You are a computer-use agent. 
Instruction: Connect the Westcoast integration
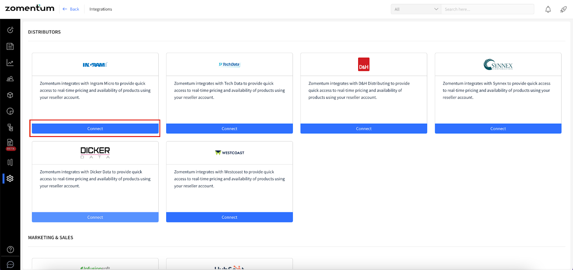coord(230,217)
